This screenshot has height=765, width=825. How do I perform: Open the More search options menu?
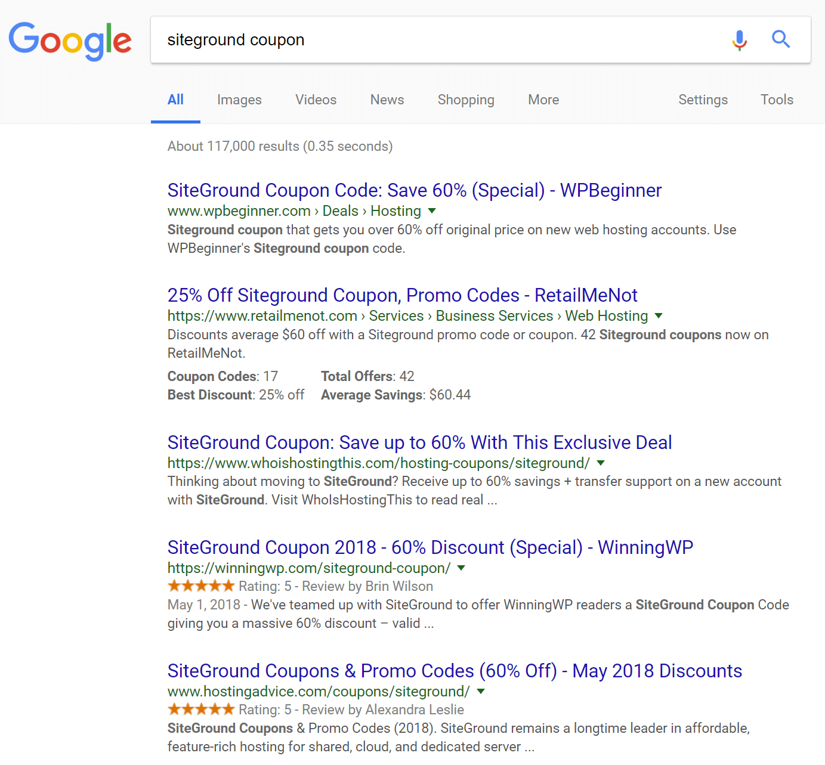(x=543, y=100)
